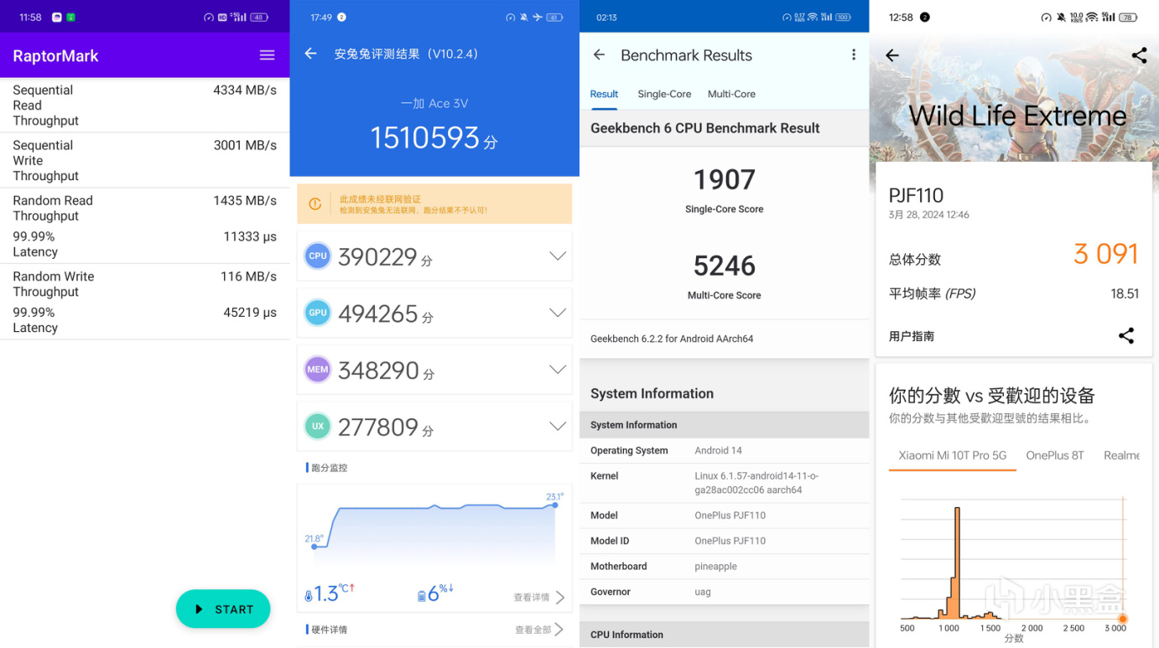This screenshot has height=648, width=1159.
Task: Share Wild Life Extreme result from header icon
Action: 1139,55
